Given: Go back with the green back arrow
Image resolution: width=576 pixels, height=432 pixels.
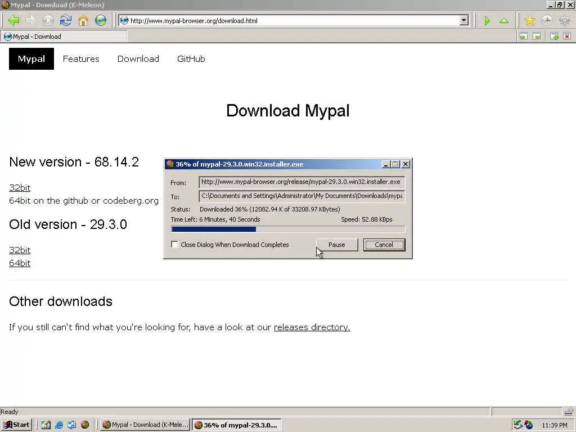Looking at the screenshot, I should pos(13,21).
